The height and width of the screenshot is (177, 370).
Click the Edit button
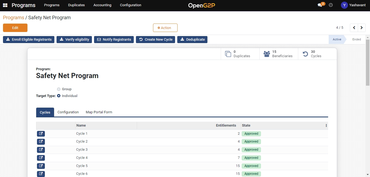tap(15, 28)
